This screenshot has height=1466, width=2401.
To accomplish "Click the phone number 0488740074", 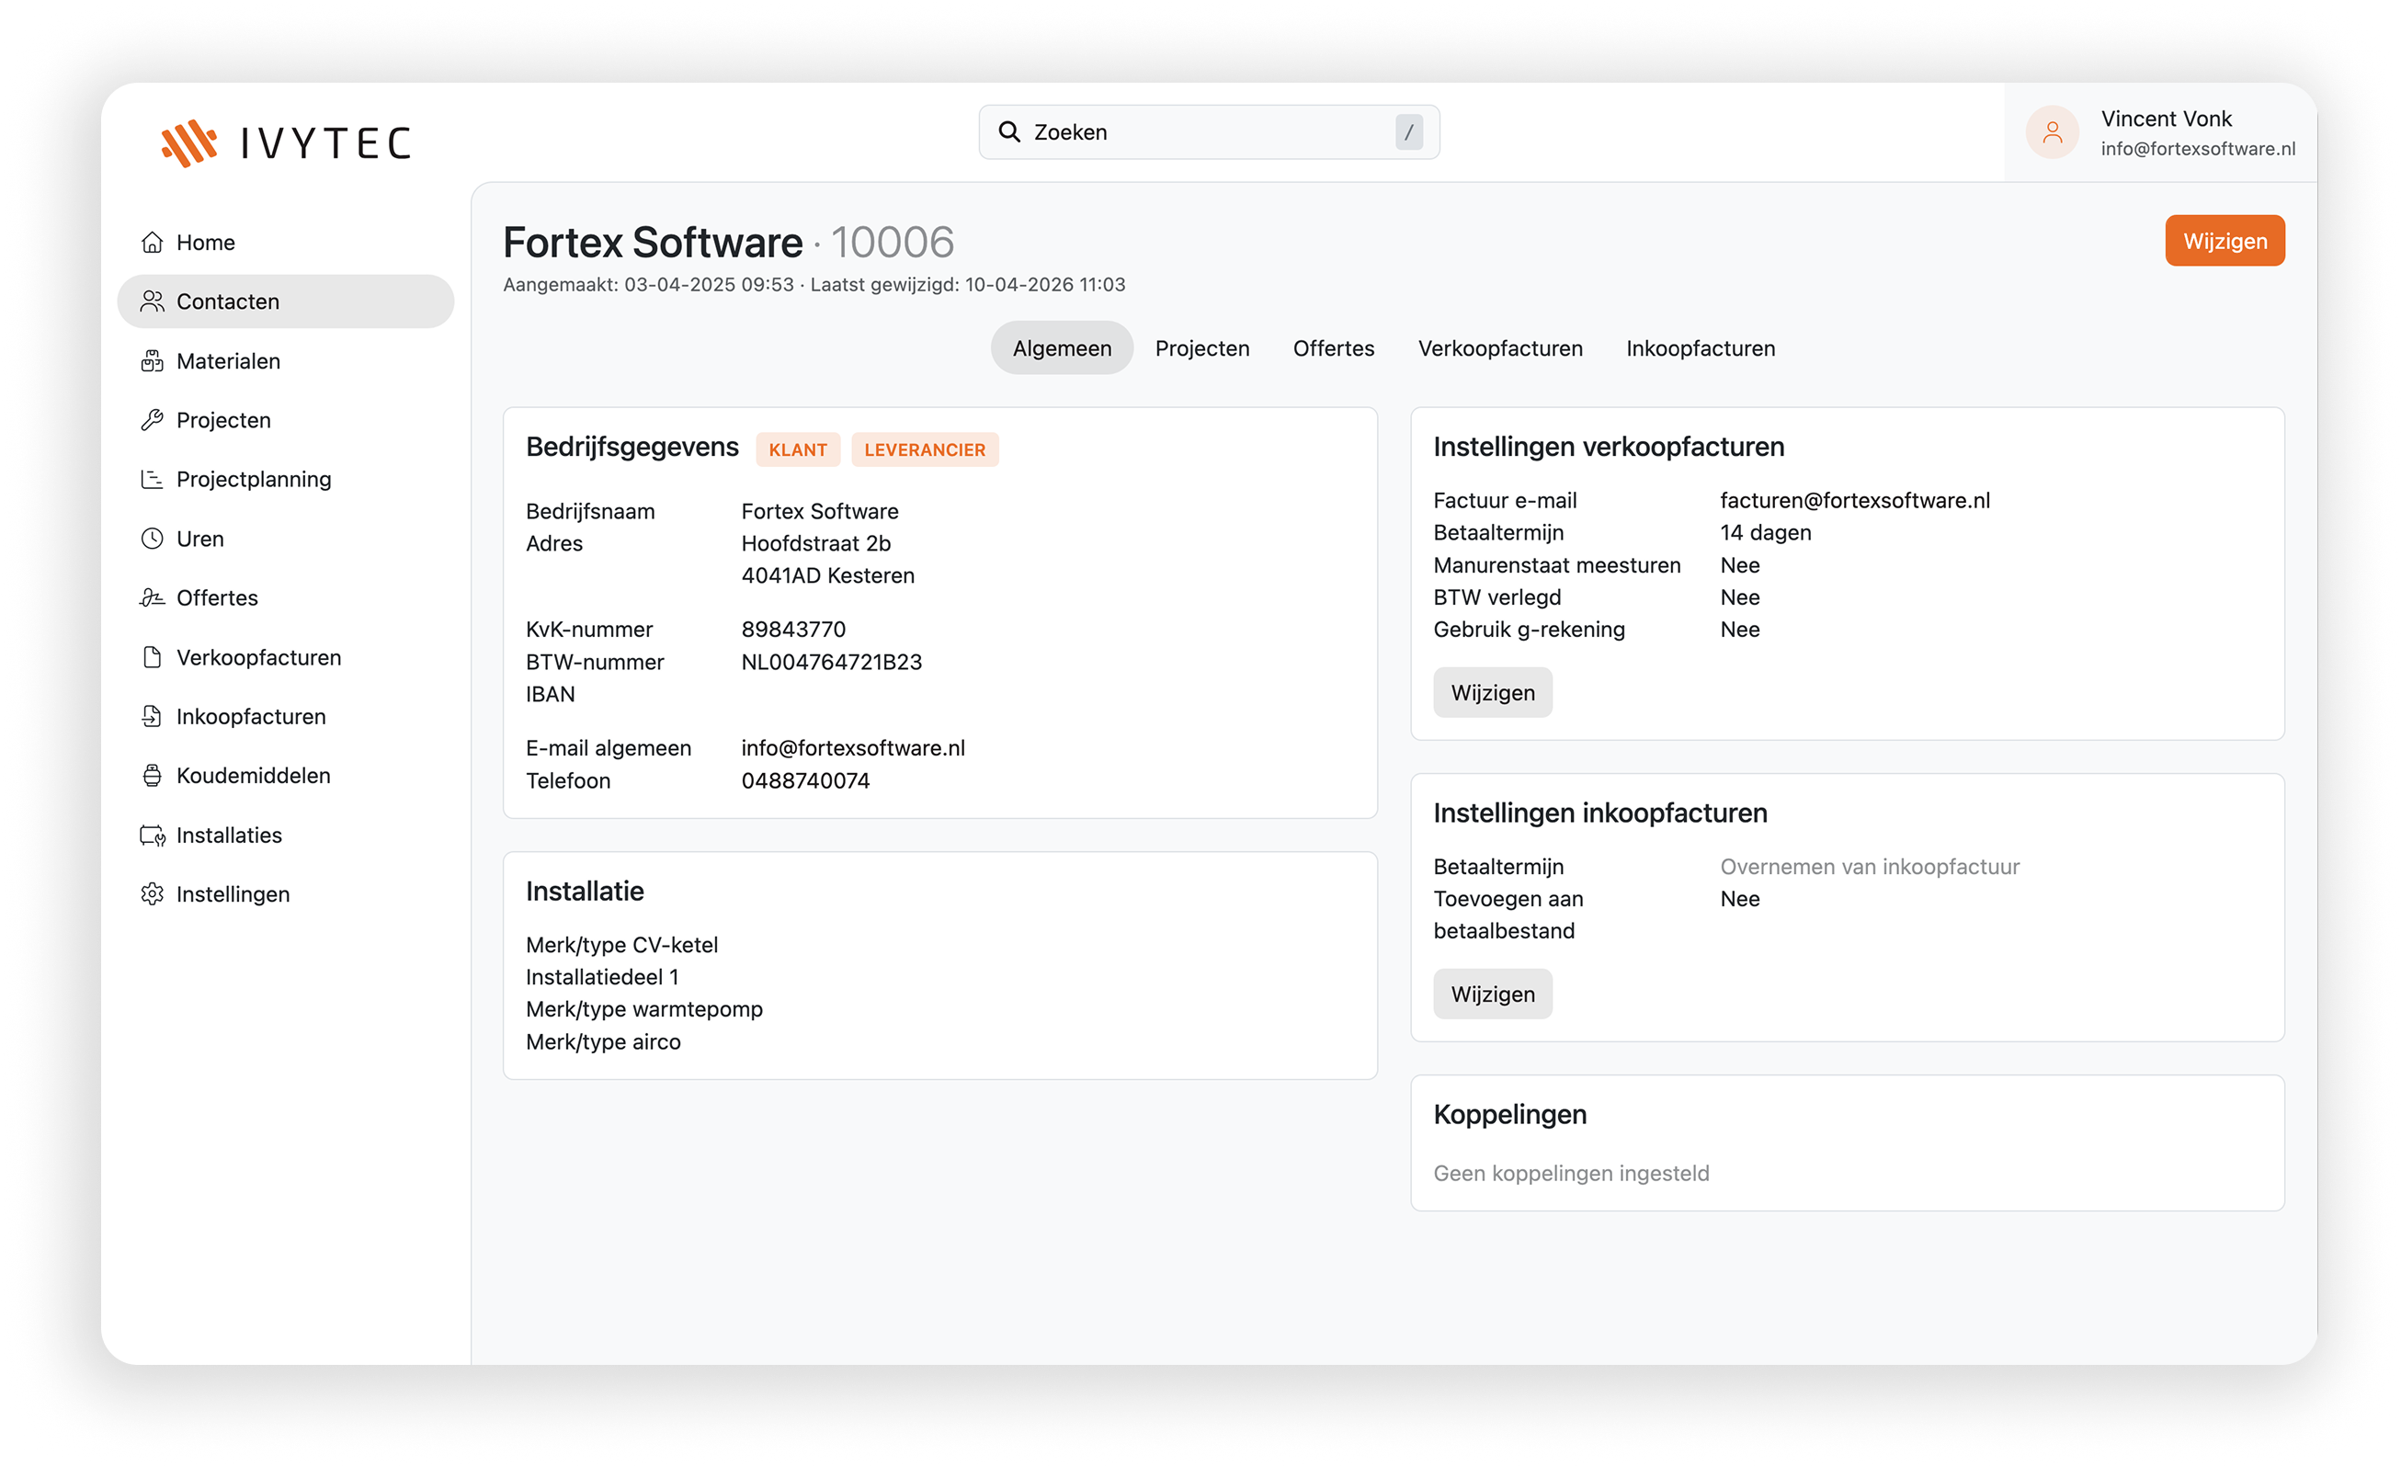I will pyautogui.click(x=806, y=781).
